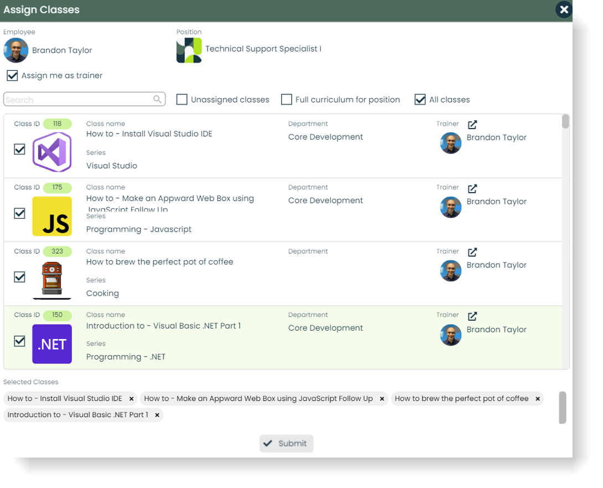Enable the Unassigned classes filter
Viewport: 603px width, 488px height.
tap(182, 99)
